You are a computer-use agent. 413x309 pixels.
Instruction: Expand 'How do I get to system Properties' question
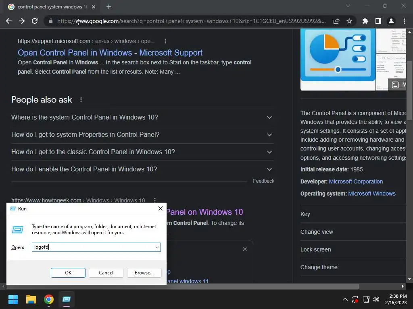pos(142,134)
